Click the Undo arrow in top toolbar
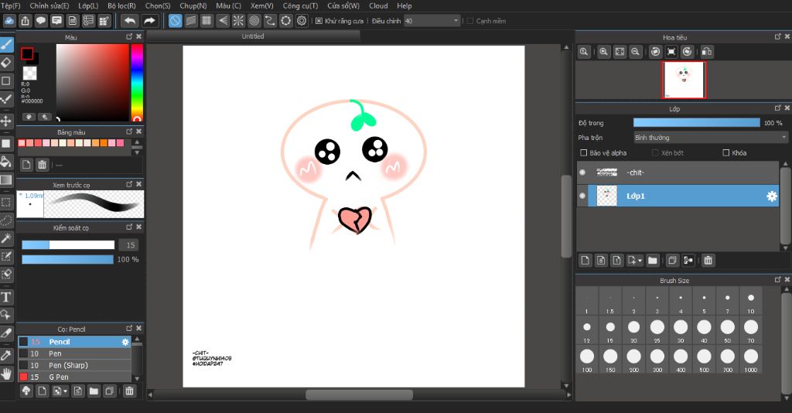The height and width of the screenshot is (413, 792). [130, 21]
